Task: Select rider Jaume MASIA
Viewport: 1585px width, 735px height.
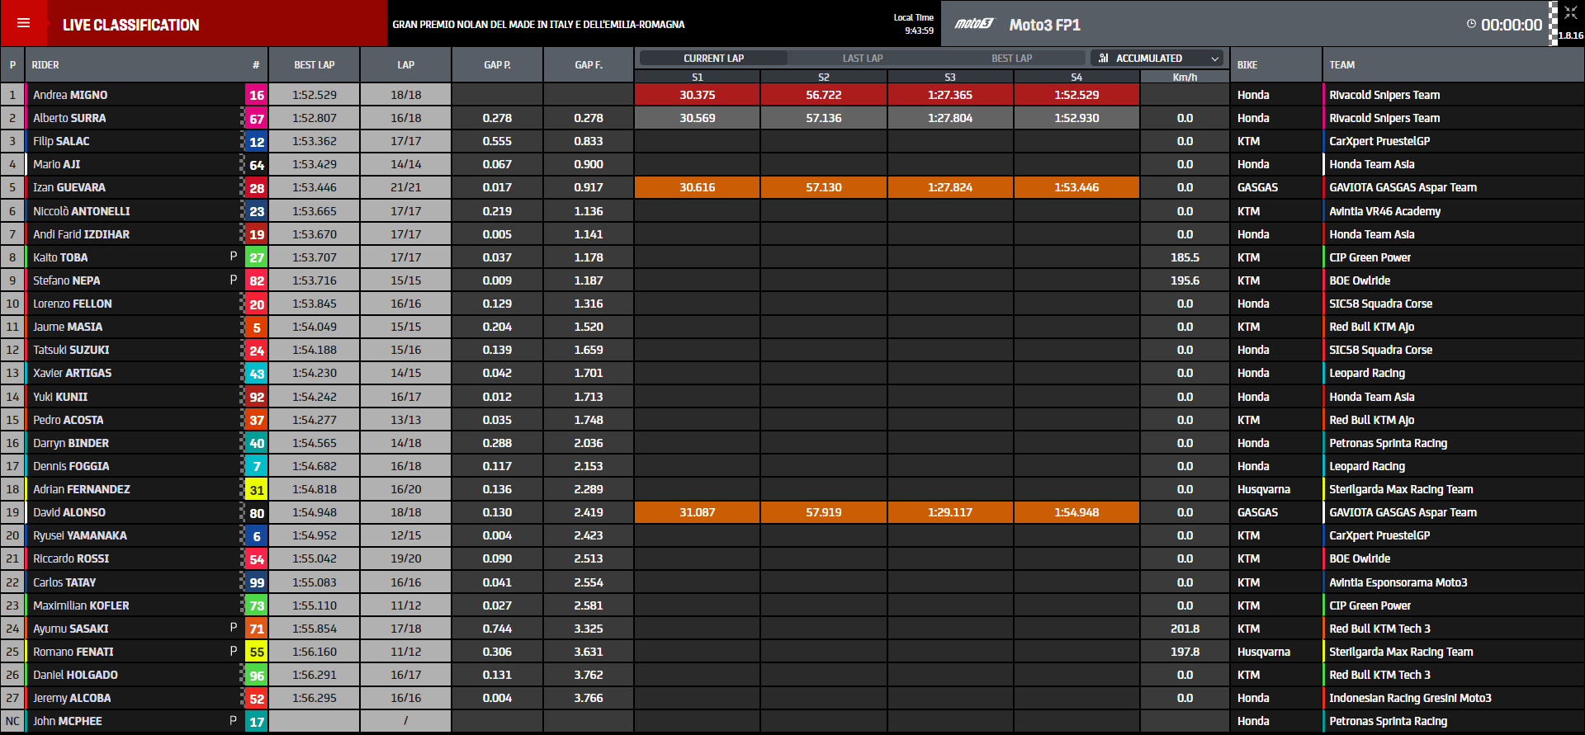Action: (68, 327)
